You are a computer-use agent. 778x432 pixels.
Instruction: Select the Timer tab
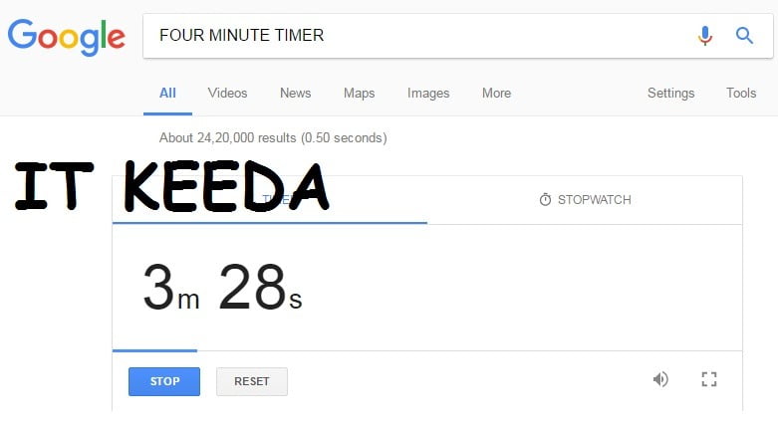(x=269, y=200)
